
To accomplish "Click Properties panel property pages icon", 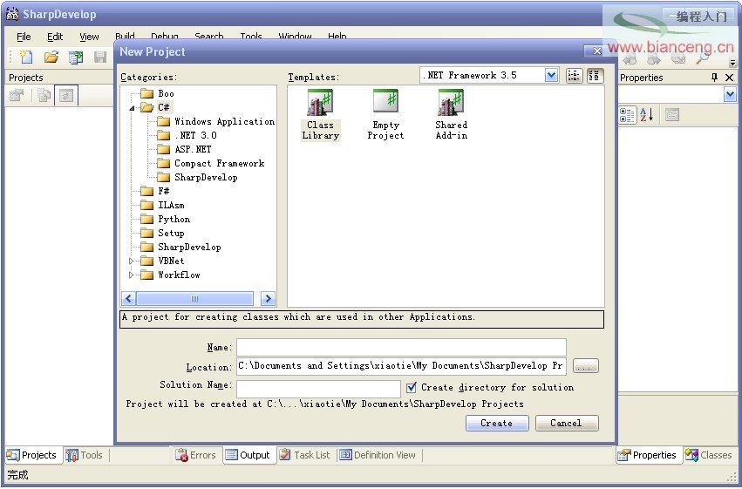I will (x=672, y=115).
